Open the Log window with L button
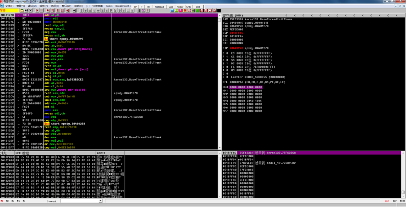The image size is (406, 207). [x=82, y=10]
